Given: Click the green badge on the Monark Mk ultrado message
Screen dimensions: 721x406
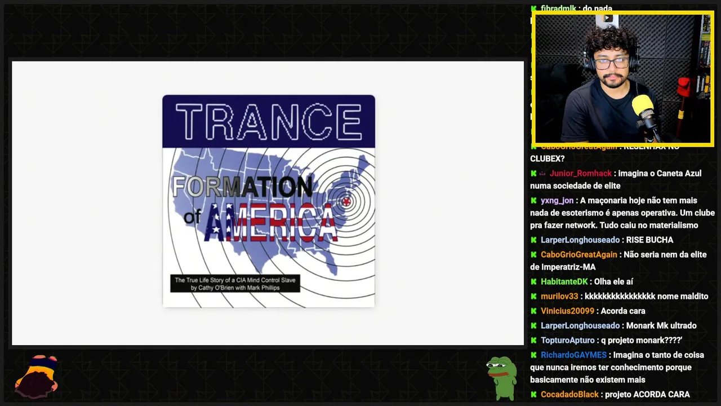Looking at the screenshot, I should [x=533, y=325].
